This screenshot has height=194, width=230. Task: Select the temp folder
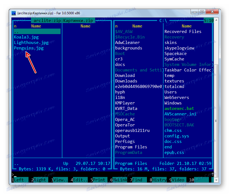point(169,76)
